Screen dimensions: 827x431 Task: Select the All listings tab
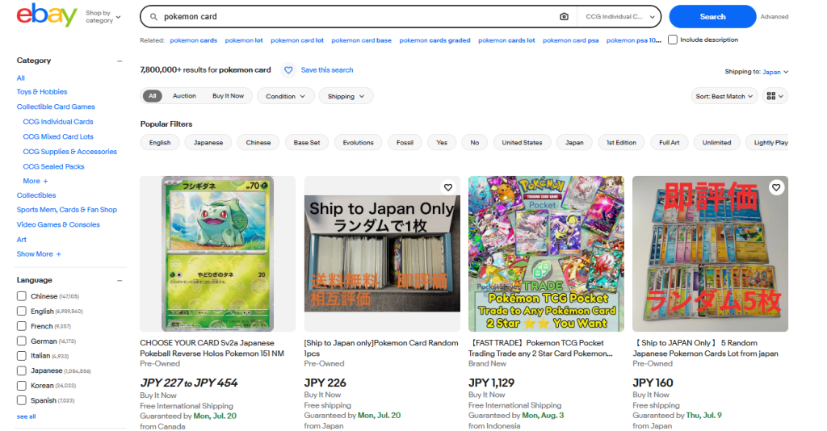153,96
